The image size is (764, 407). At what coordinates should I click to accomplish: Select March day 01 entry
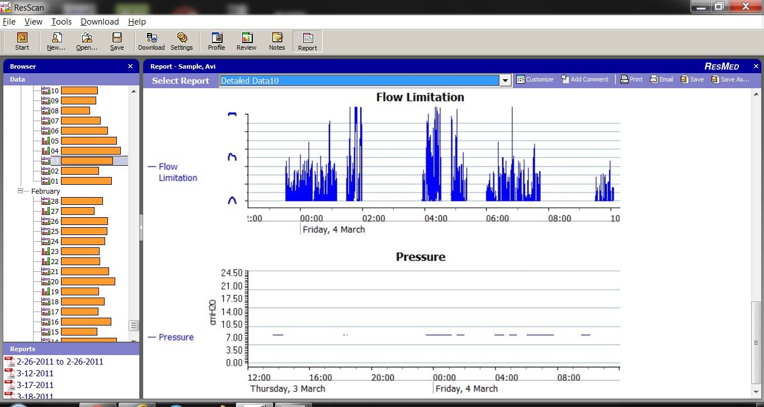tap(77, 181)
